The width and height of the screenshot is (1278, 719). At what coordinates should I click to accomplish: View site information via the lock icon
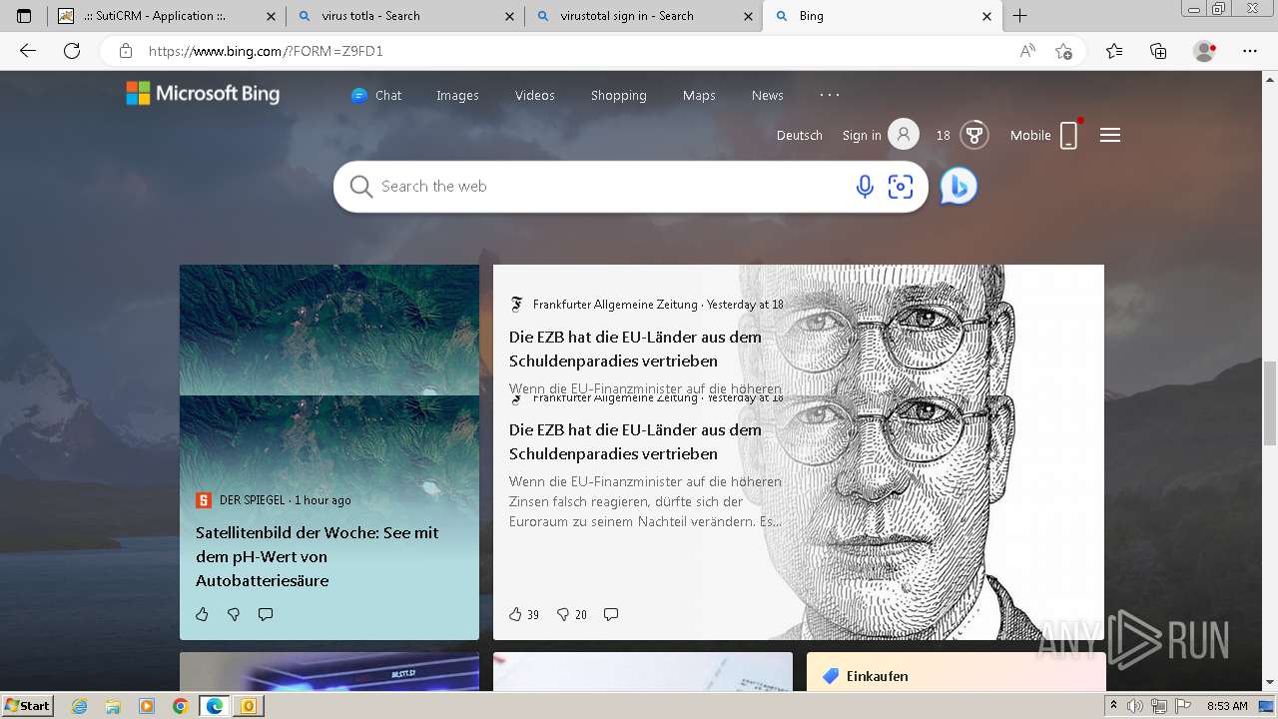126,51
